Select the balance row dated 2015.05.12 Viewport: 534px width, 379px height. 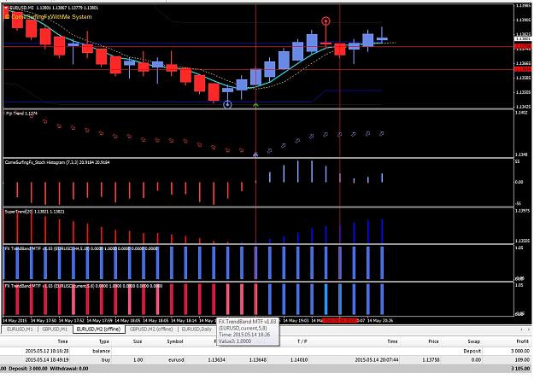coord(267,351)
